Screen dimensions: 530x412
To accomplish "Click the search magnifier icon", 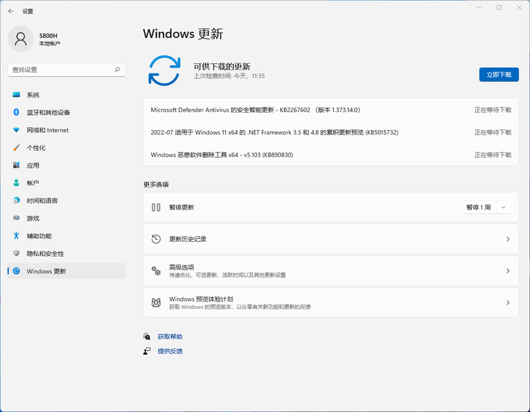I will pos(118,70).
